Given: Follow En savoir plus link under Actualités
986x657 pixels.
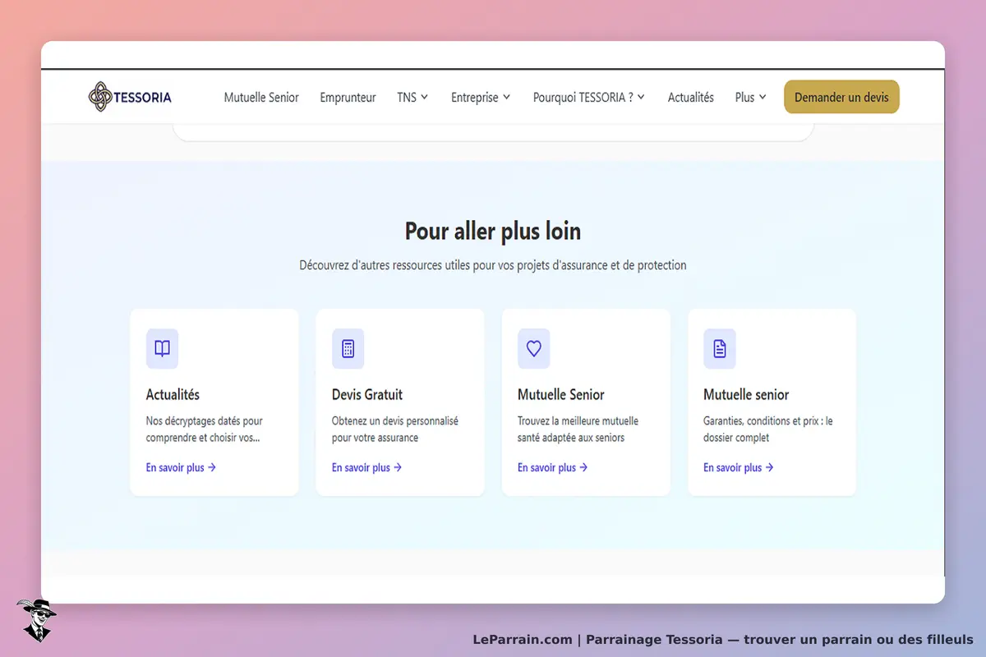Looking at the screenshot, I should [181, 467].
